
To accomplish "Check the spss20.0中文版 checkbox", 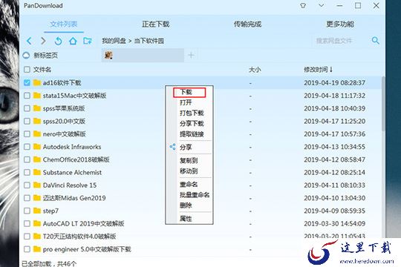I will [27, 121].
